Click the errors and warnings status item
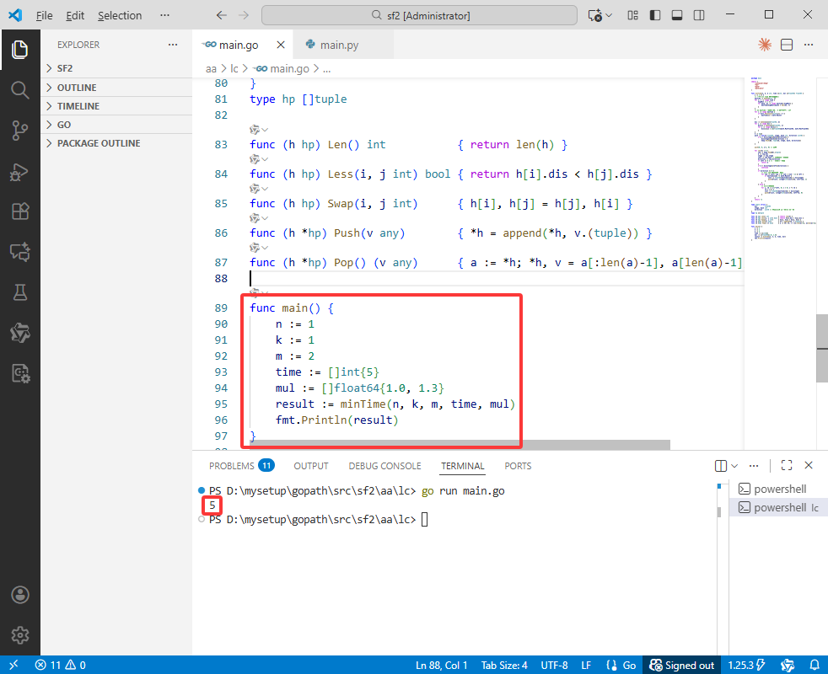The height and width of the screenshot is (674, 828). click(60, 665)
